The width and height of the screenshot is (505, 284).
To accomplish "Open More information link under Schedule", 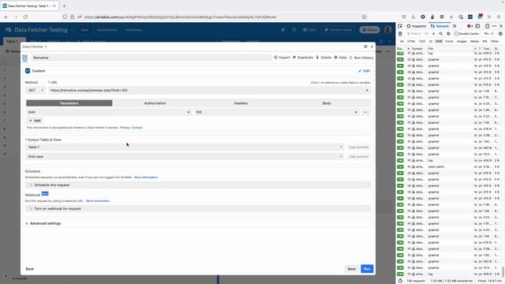I will (146, 177).
